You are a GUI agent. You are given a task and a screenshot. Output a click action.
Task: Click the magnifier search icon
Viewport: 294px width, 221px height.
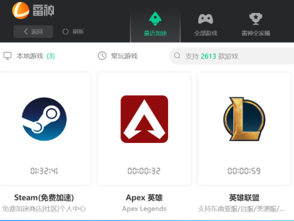[177, 56]
